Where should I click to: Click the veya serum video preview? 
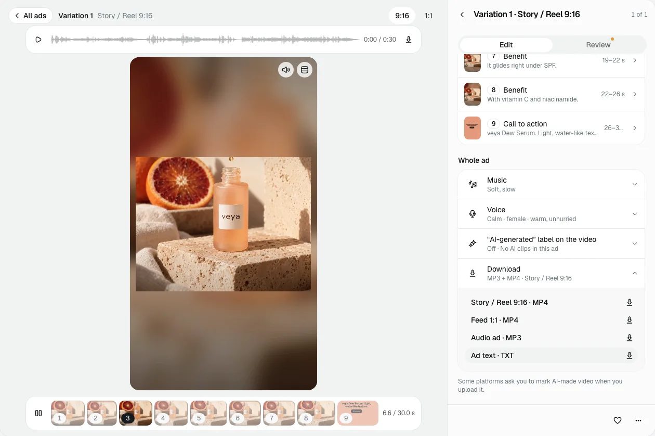pos(224,224)
